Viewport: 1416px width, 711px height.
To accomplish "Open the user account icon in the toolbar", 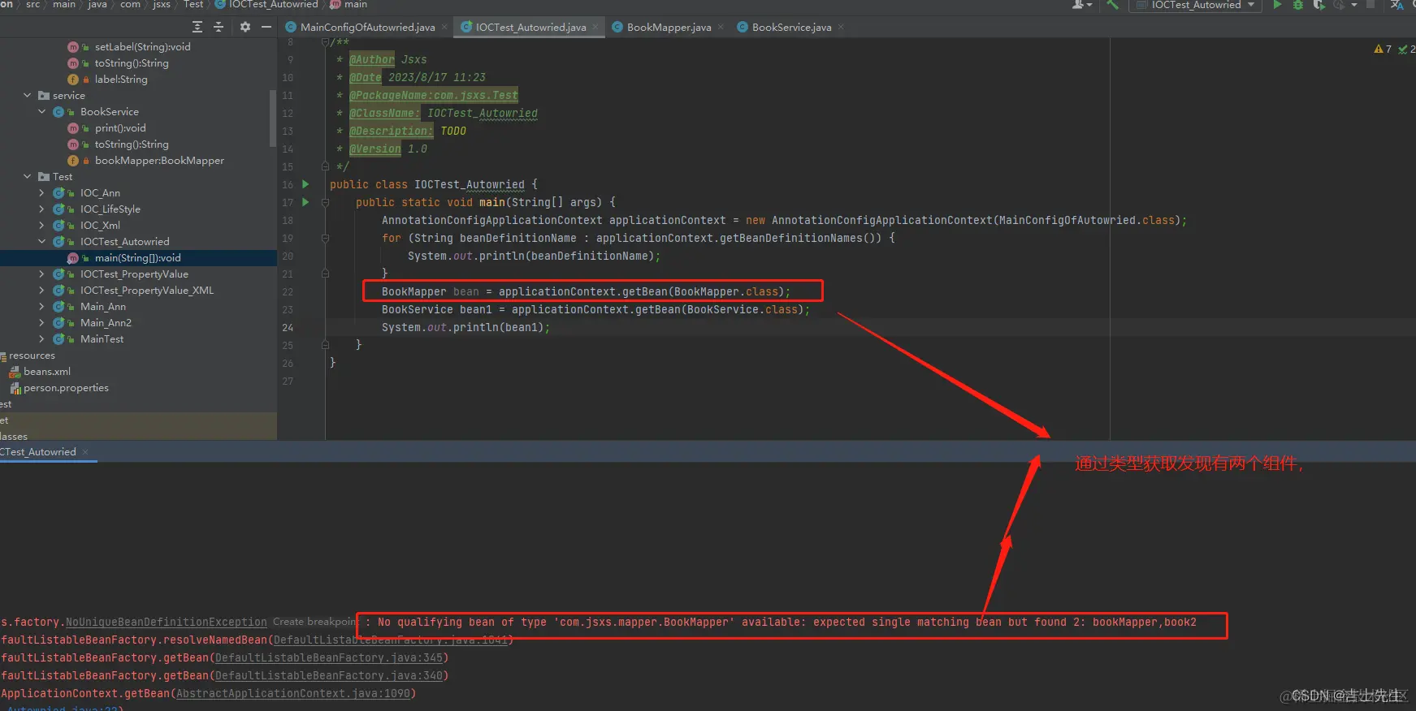I will [x=1082, y=5].
